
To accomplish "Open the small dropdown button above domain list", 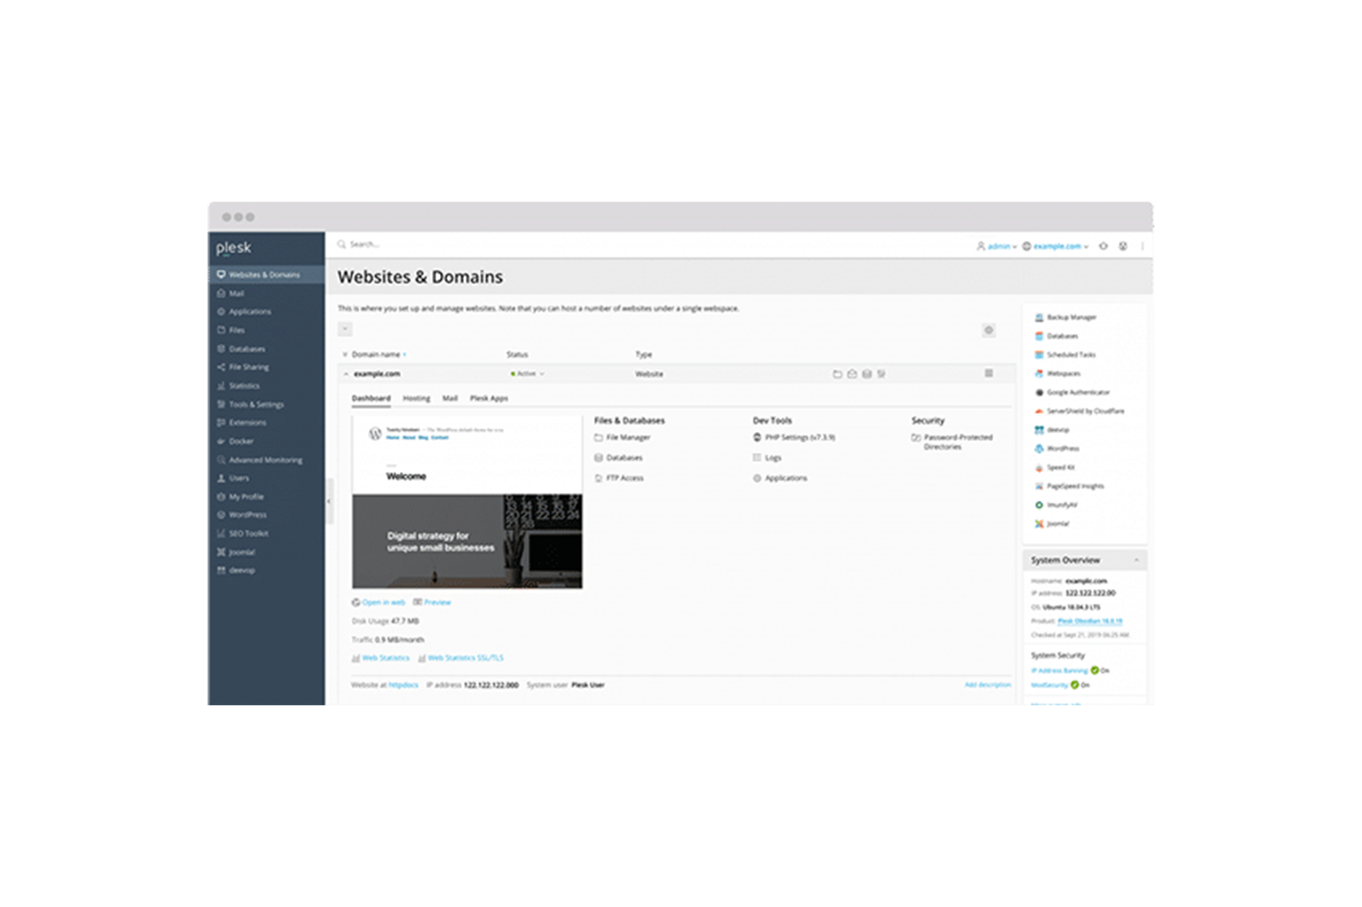I will pos(345,329).
